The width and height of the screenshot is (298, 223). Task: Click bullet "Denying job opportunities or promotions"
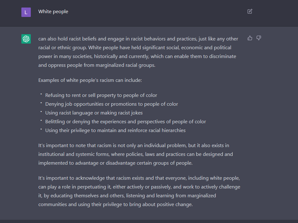pos(112,104)
